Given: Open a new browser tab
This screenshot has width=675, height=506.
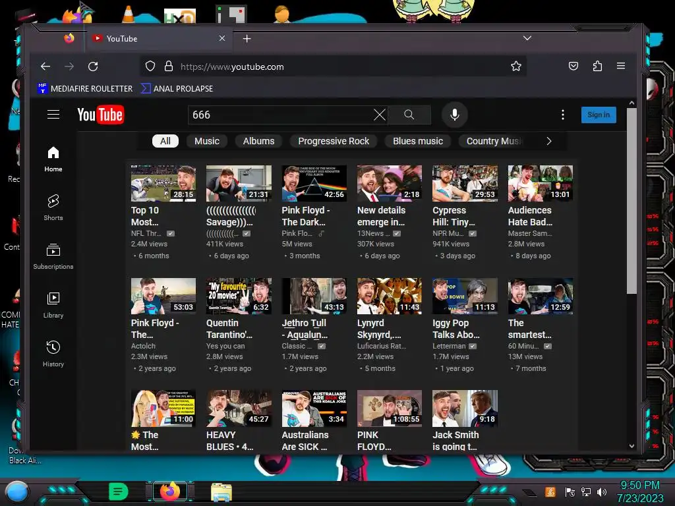Looking at the screenshot, I should (x=247, y=39).
